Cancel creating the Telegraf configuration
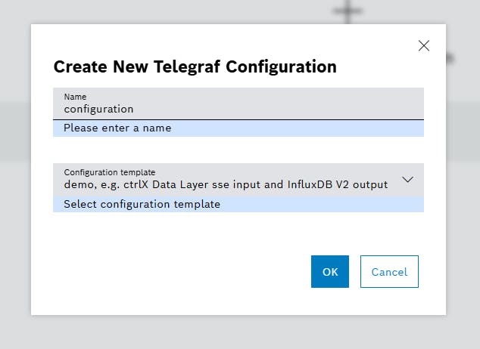The width and height of the screenshot is (480, 349). (389, 271)
